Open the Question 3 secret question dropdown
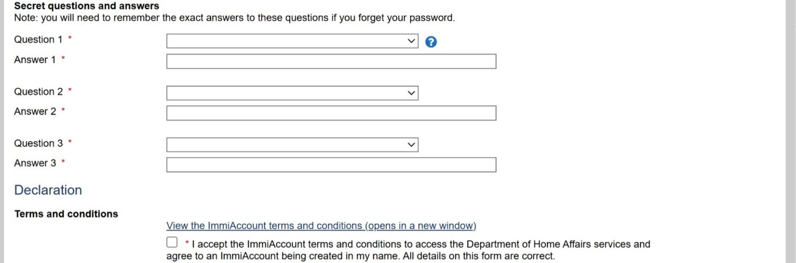This screenshot has width=796, height=263. tap(292, 145)
